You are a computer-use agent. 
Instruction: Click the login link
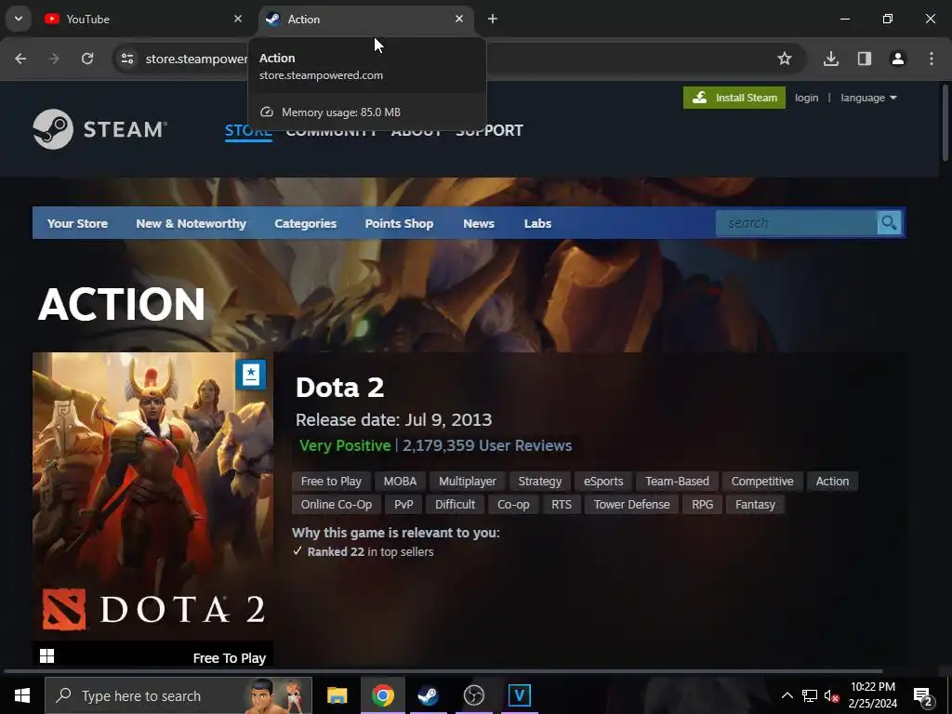[x=806, y=98]
